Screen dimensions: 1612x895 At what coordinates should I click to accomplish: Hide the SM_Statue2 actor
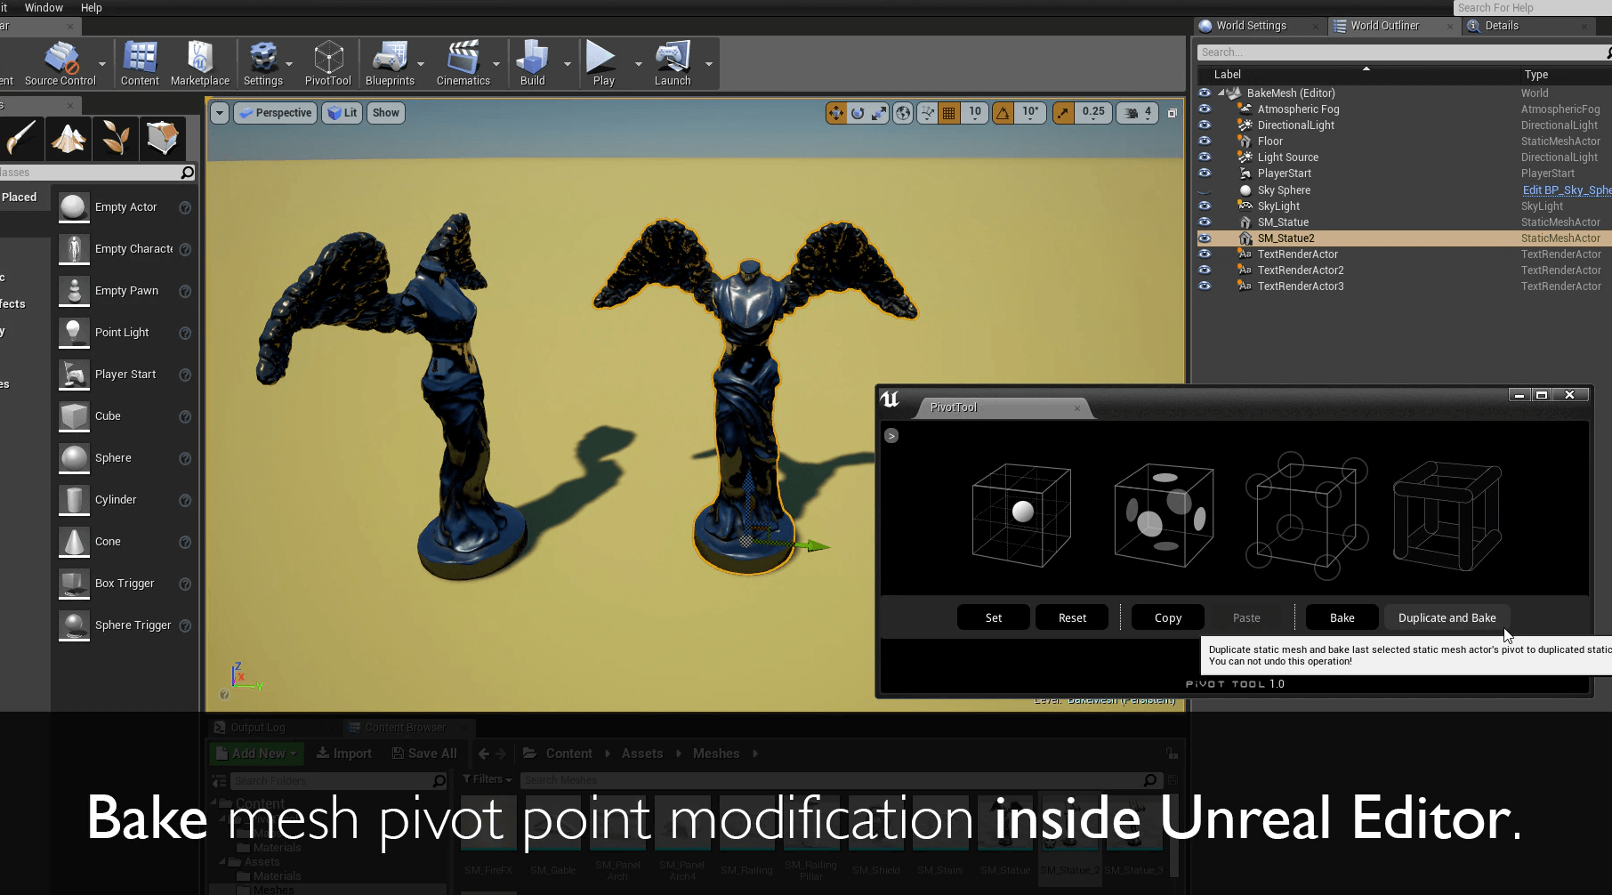[1205, 238]
